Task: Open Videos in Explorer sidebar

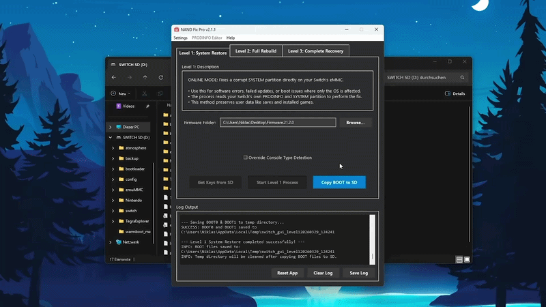Action: click(x=128, y=106)
